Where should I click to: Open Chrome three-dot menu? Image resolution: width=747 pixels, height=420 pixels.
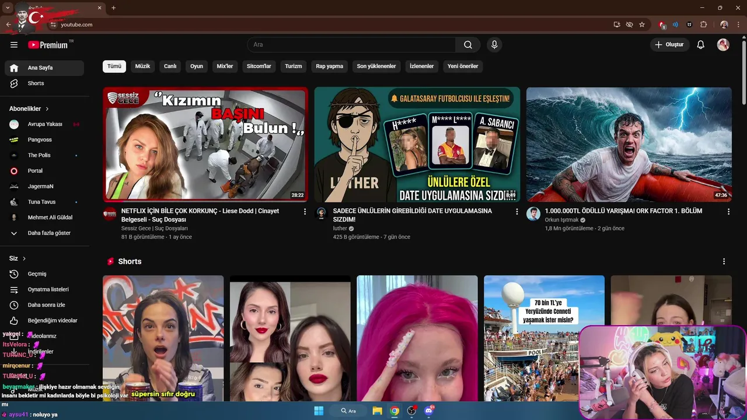(x=738, y=24)
